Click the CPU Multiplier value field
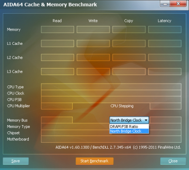 tap(57, 106)
